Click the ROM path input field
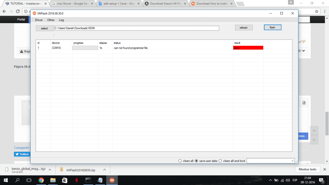Screen dimensions: 329x185 [137, 28]
